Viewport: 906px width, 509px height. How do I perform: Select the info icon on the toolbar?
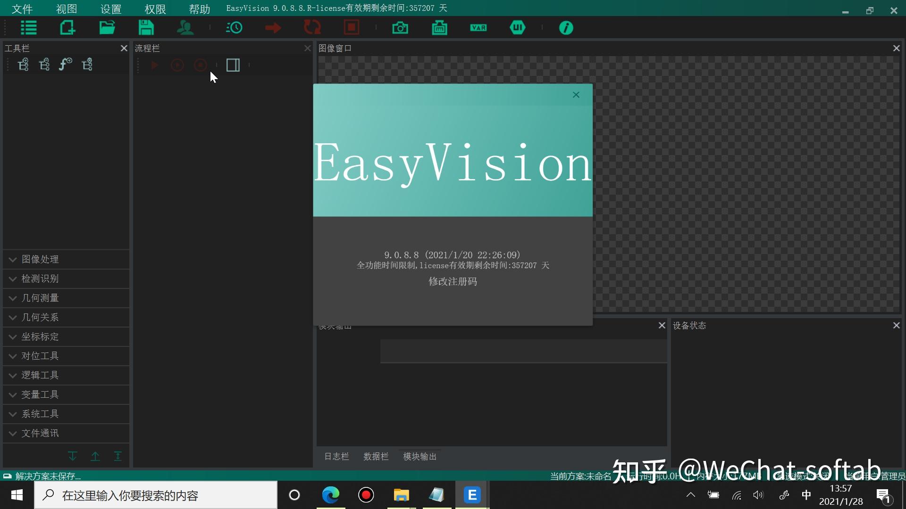point(566,27)
